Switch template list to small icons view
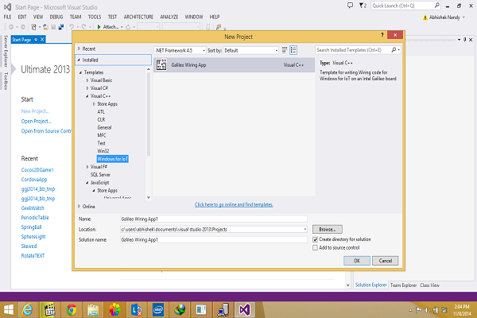 293,50
